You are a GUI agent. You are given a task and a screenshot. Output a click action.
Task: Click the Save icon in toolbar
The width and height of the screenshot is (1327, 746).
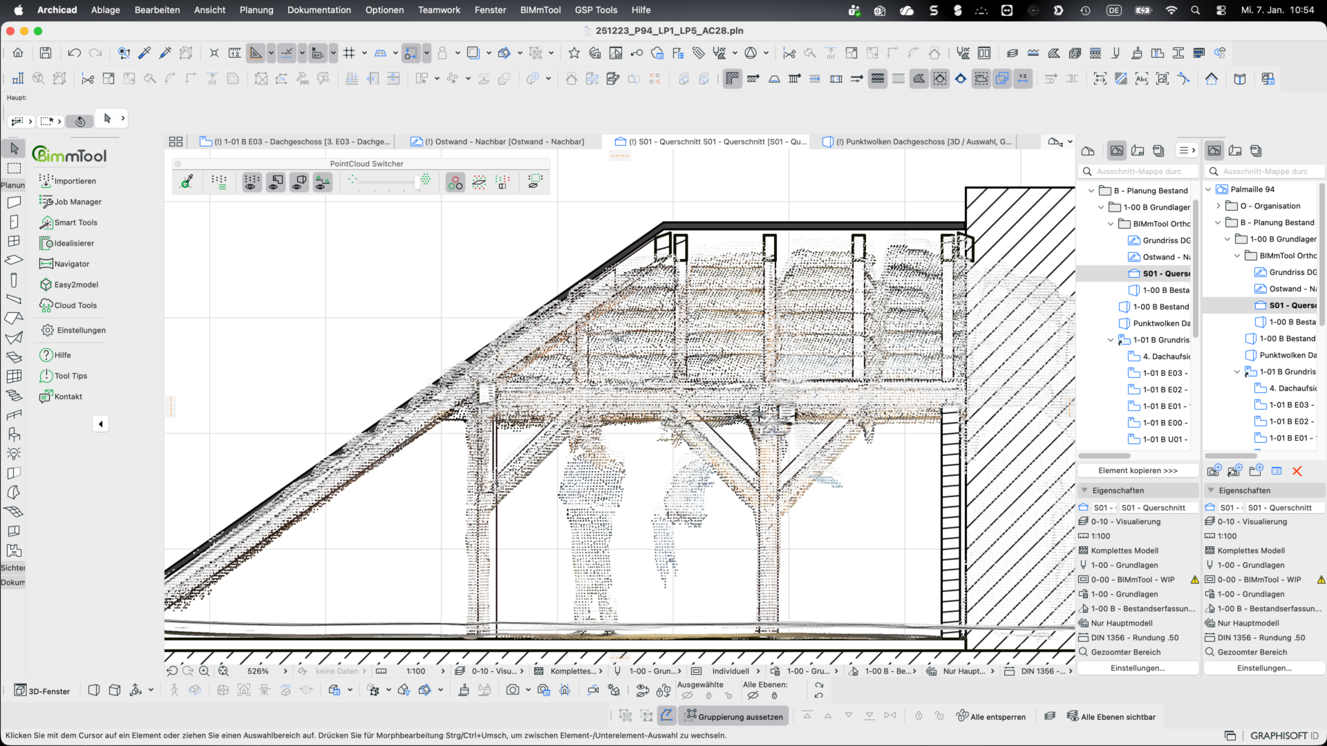[46, 53]
